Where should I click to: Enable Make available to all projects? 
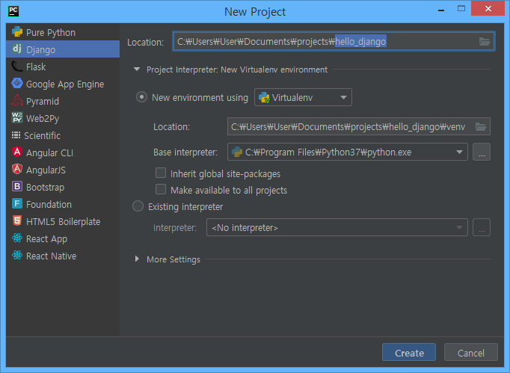161,189
